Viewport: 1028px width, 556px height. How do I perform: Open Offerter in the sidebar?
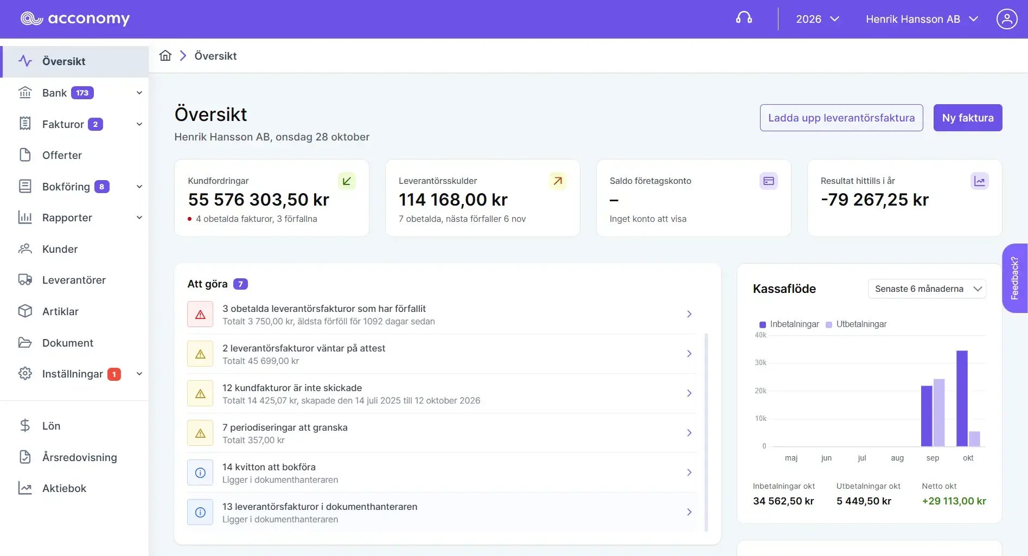[x=75, y=155]
